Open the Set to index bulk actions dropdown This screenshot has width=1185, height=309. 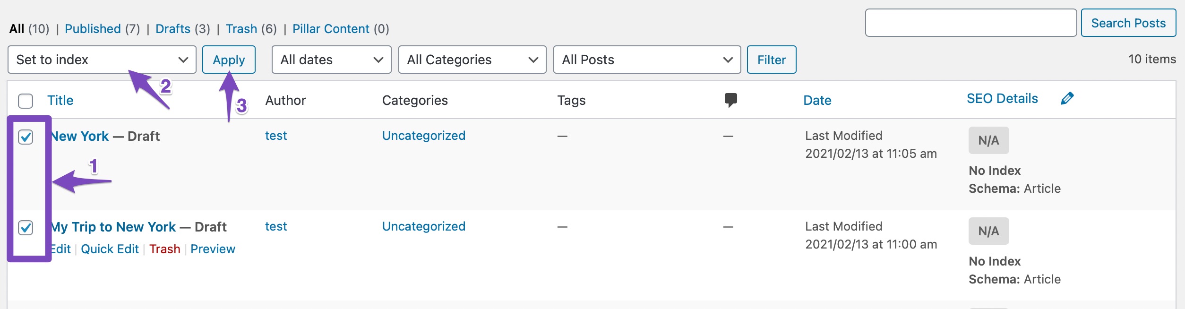pos(102,60)
